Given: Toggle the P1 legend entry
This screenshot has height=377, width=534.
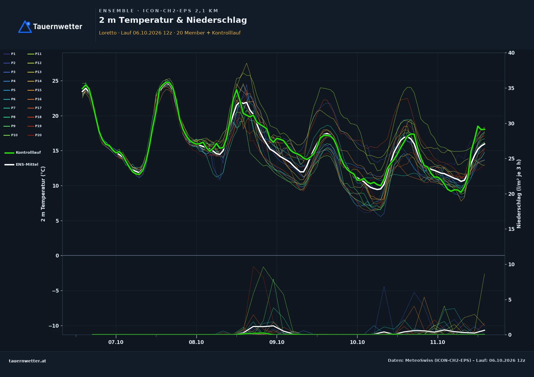Looking at the screenshot, I should point(9,54).
